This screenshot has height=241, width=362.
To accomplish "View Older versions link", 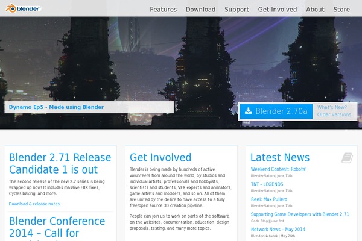I will click(x=334, y=114).
